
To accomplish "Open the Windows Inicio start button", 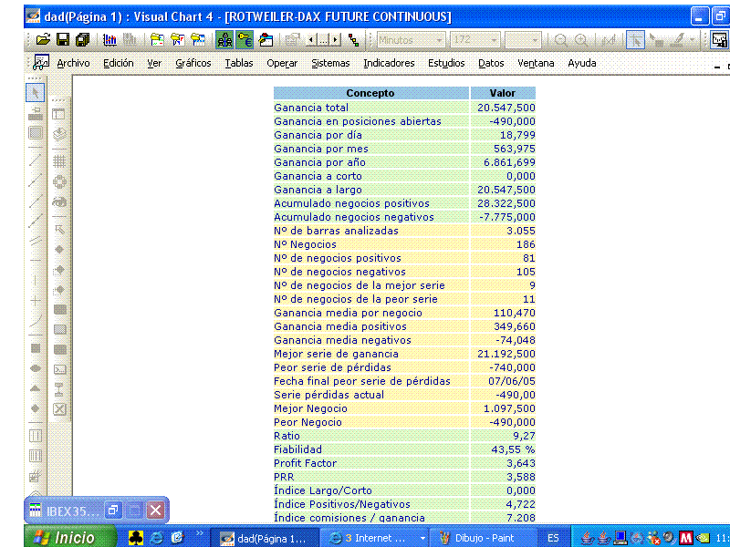I will [70, 538].
